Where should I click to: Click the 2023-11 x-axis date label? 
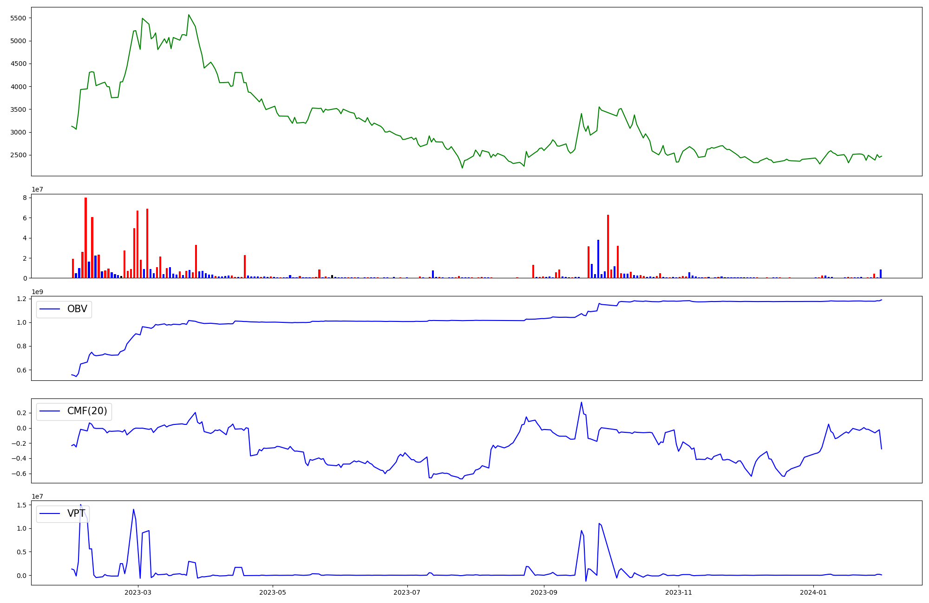[x=679, y=592]
